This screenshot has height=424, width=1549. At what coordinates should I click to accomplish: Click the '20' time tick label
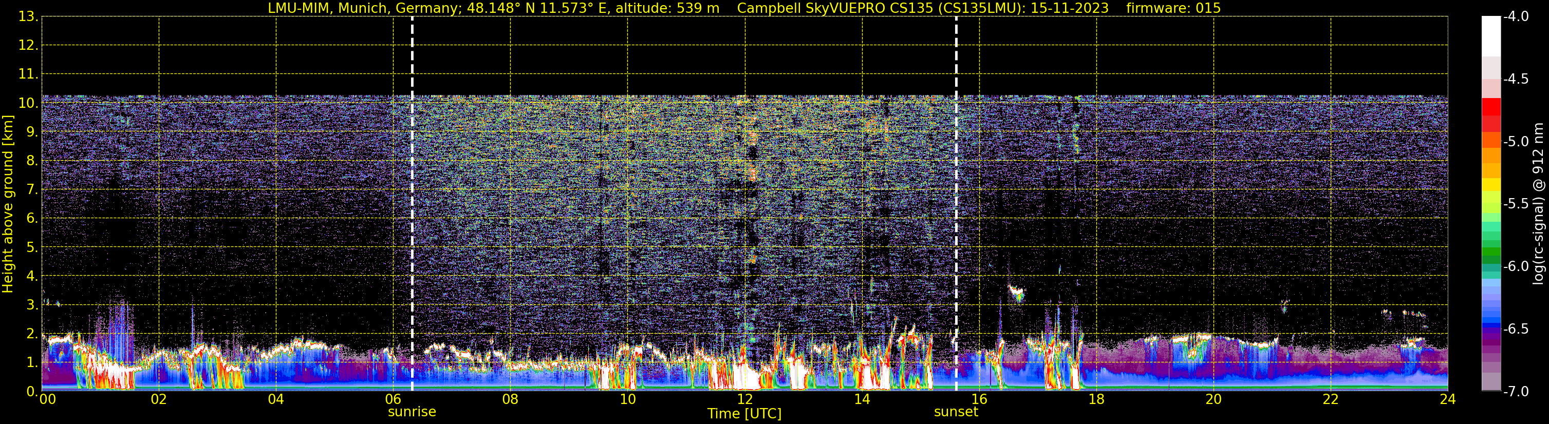1214,399
